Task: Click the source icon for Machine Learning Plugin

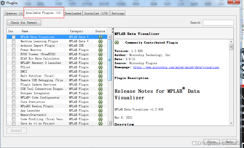Action: (x=100, y=41)
